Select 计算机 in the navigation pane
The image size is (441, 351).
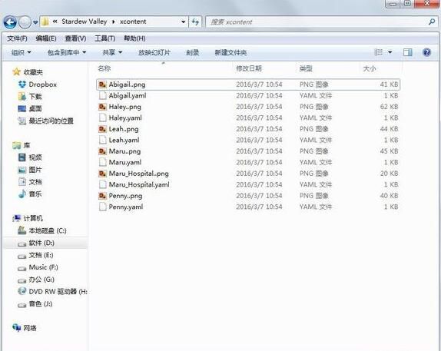click(x=33, y=218)
